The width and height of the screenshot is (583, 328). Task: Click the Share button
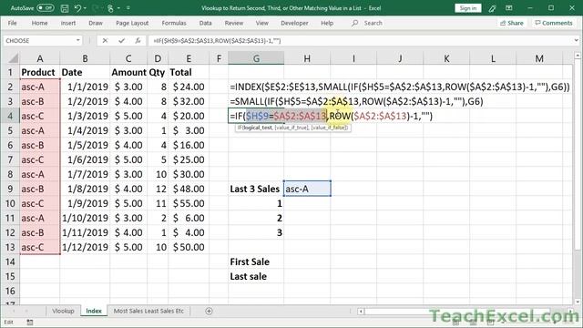512,23
